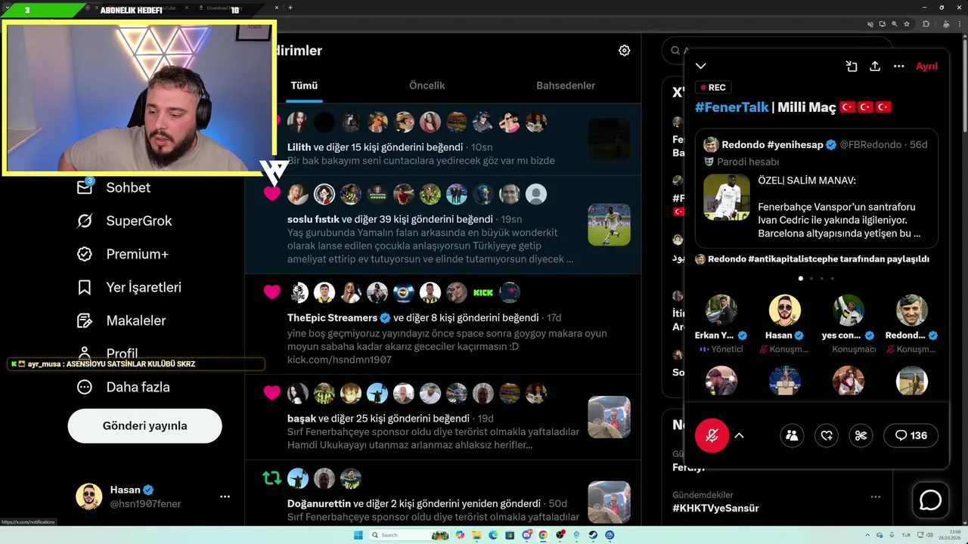This screenshot has height=544, width=968.
Task: Click Redondo shared post card in Space
Action: pyautogui.click(x=817, y=189)
